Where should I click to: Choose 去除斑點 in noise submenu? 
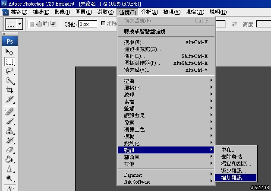tap(236, 157)
